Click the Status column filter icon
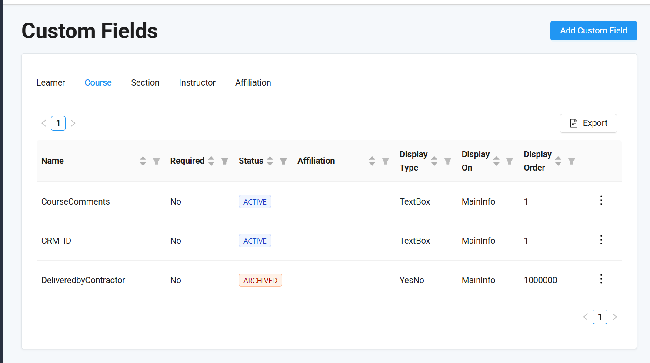 coord(283,161)
